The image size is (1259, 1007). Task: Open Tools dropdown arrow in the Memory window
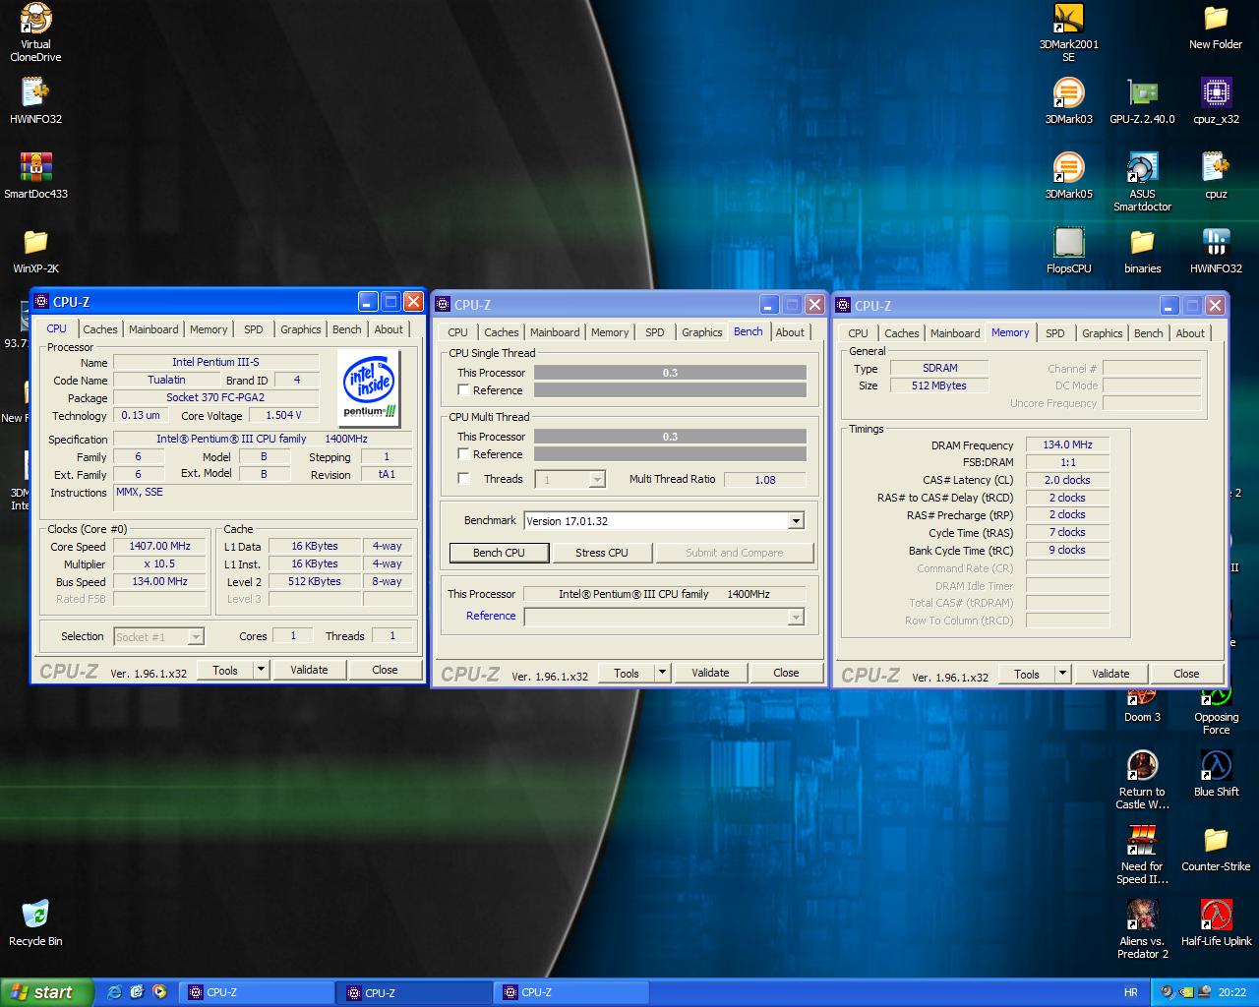point(1062,674)
